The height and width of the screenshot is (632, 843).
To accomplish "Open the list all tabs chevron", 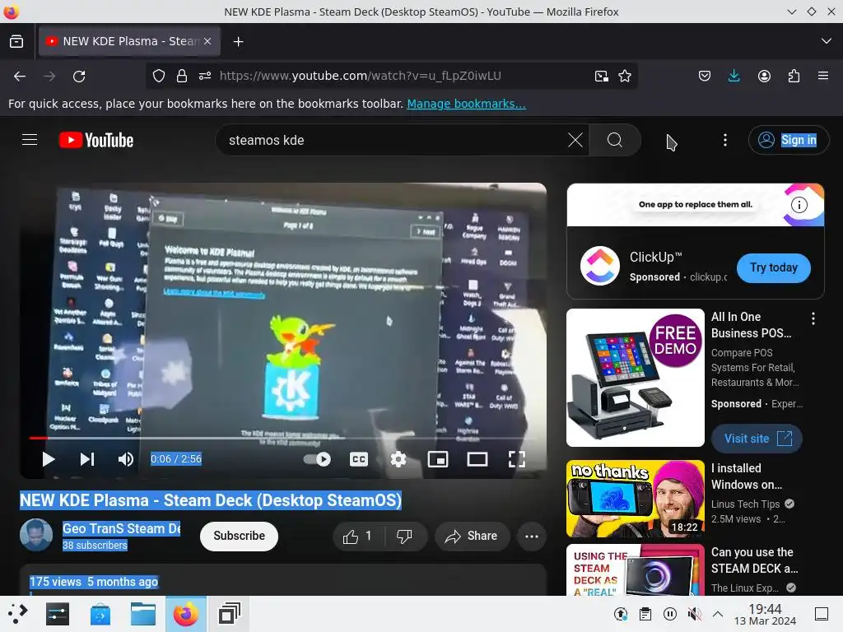I will [x=827, y=41].
